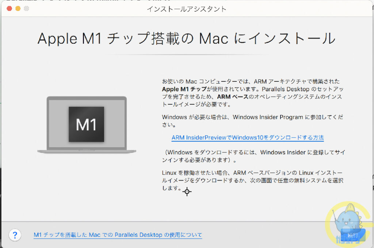This screenshot has width=374, height=248.
Task: Click the paragraph starting Linux を稼働させたい場合
Action: (253, 180)
